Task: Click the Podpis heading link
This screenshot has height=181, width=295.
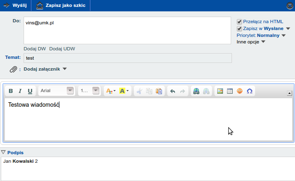Action: (15, 153)
